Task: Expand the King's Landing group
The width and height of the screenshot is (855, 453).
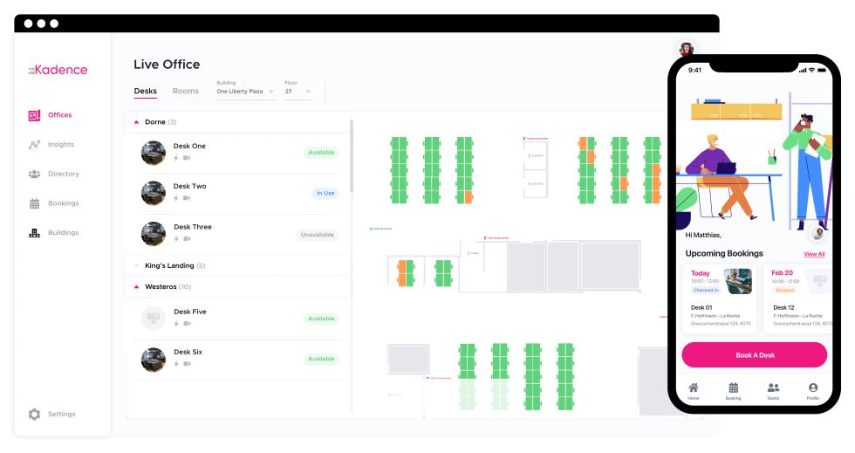Action: (136, 266)
